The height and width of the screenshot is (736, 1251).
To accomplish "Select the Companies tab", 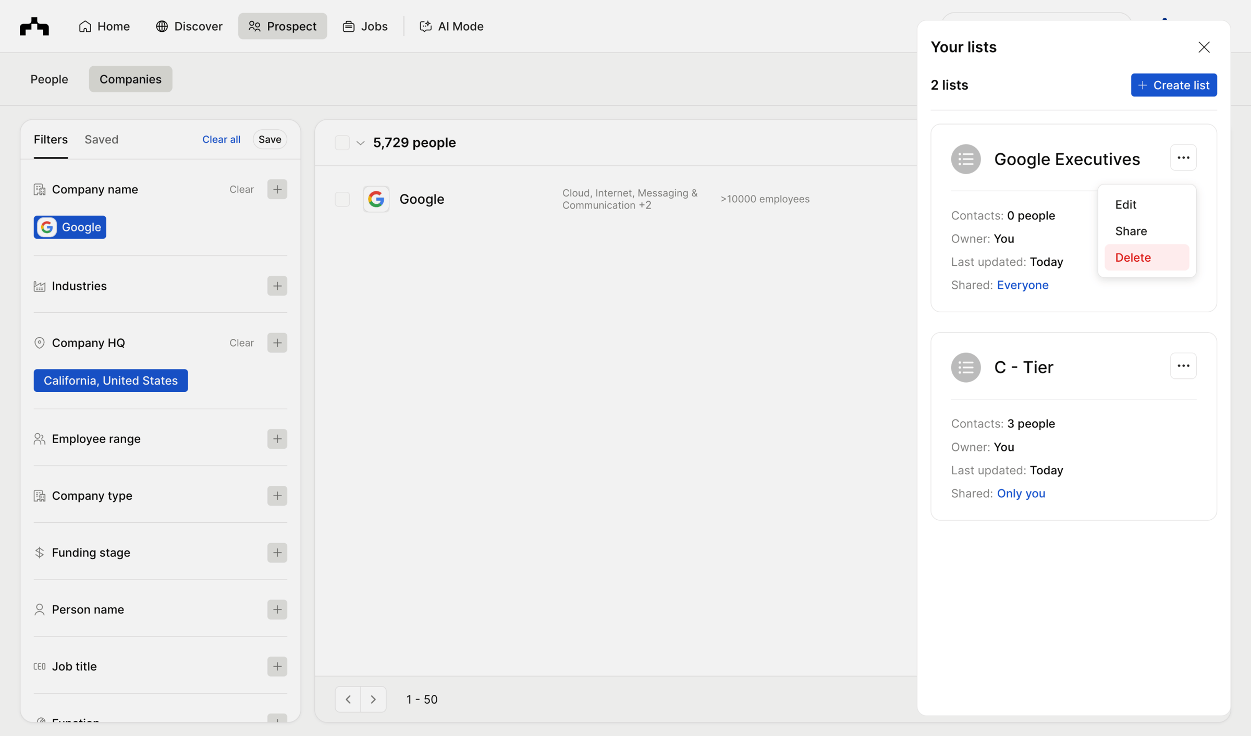I will pos(130,79).
